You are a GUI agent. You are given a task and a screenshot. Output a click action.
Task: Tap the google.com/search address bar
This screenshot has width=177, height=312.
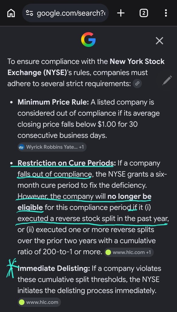pos(66,13)
